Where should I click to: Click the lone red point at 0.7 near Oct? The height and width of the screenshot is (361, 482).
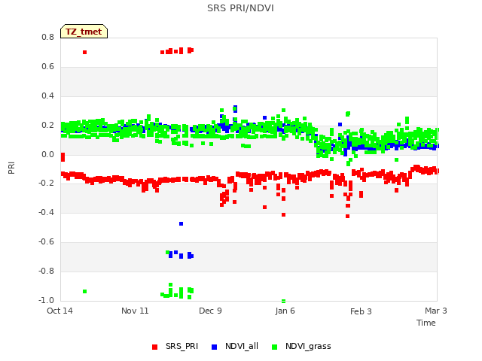[85, 52]
